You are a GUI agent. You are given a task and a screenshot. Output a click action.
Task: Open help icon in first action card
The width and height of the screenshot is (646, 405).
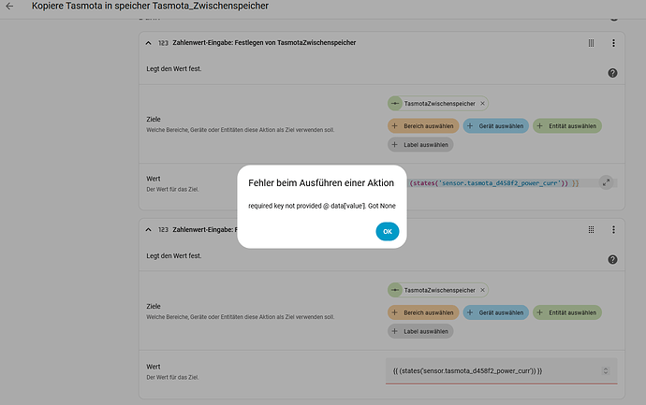pos(612,73)
